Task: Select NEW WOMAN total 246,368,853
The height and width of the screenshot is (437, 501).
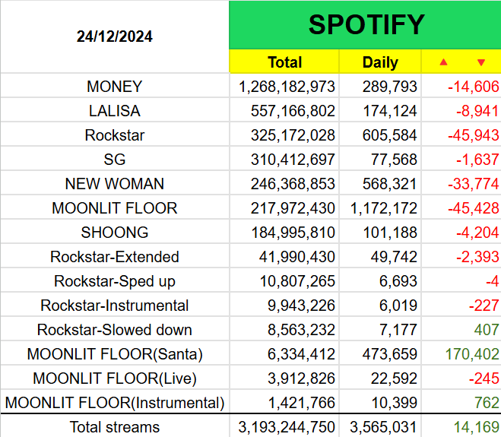Action: click(x=284, y=183)
